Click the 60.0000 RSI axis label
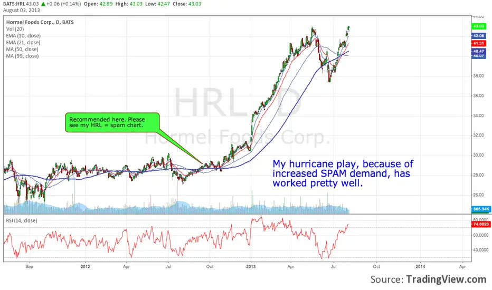 tap(481, 235)
